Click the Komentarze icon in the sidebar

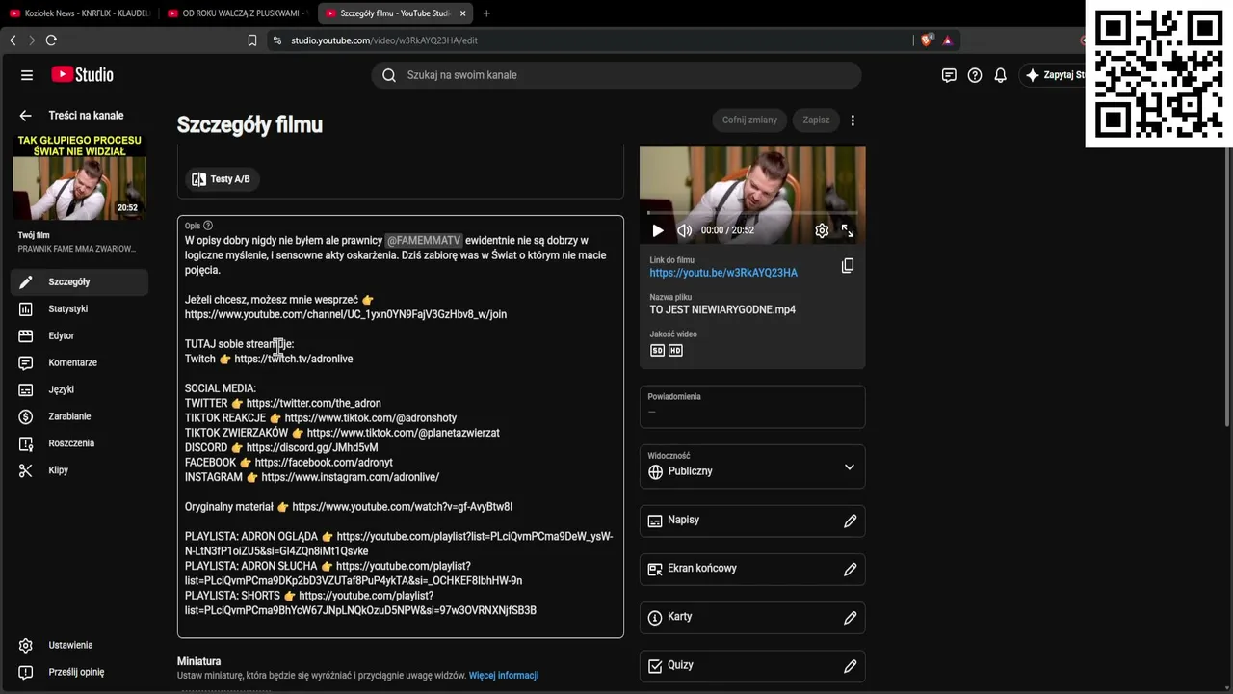26,363
